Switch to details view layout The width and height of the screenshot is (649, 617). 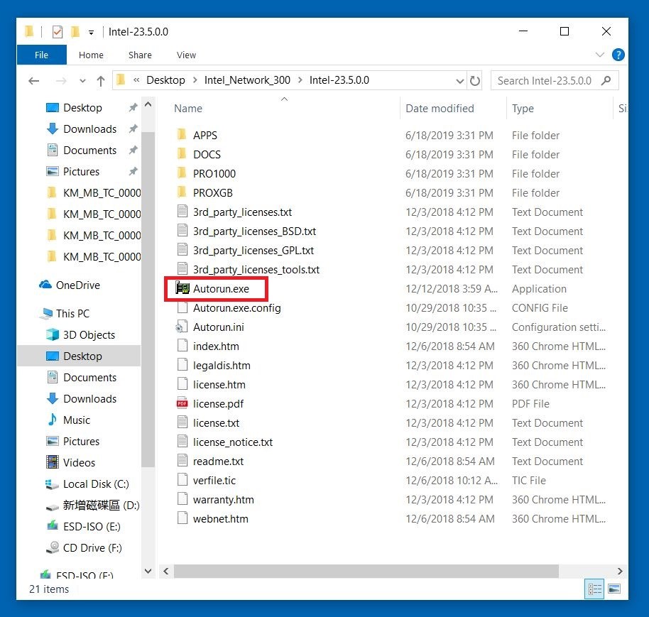click(x=593, y=589)
